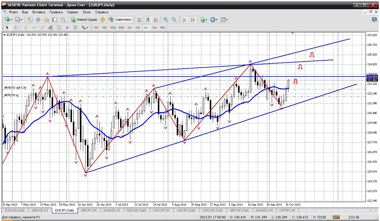The height and width of the screenshot is (221, 380).
Task: Open the Terminal panel icon
Action: pos(55,19)
